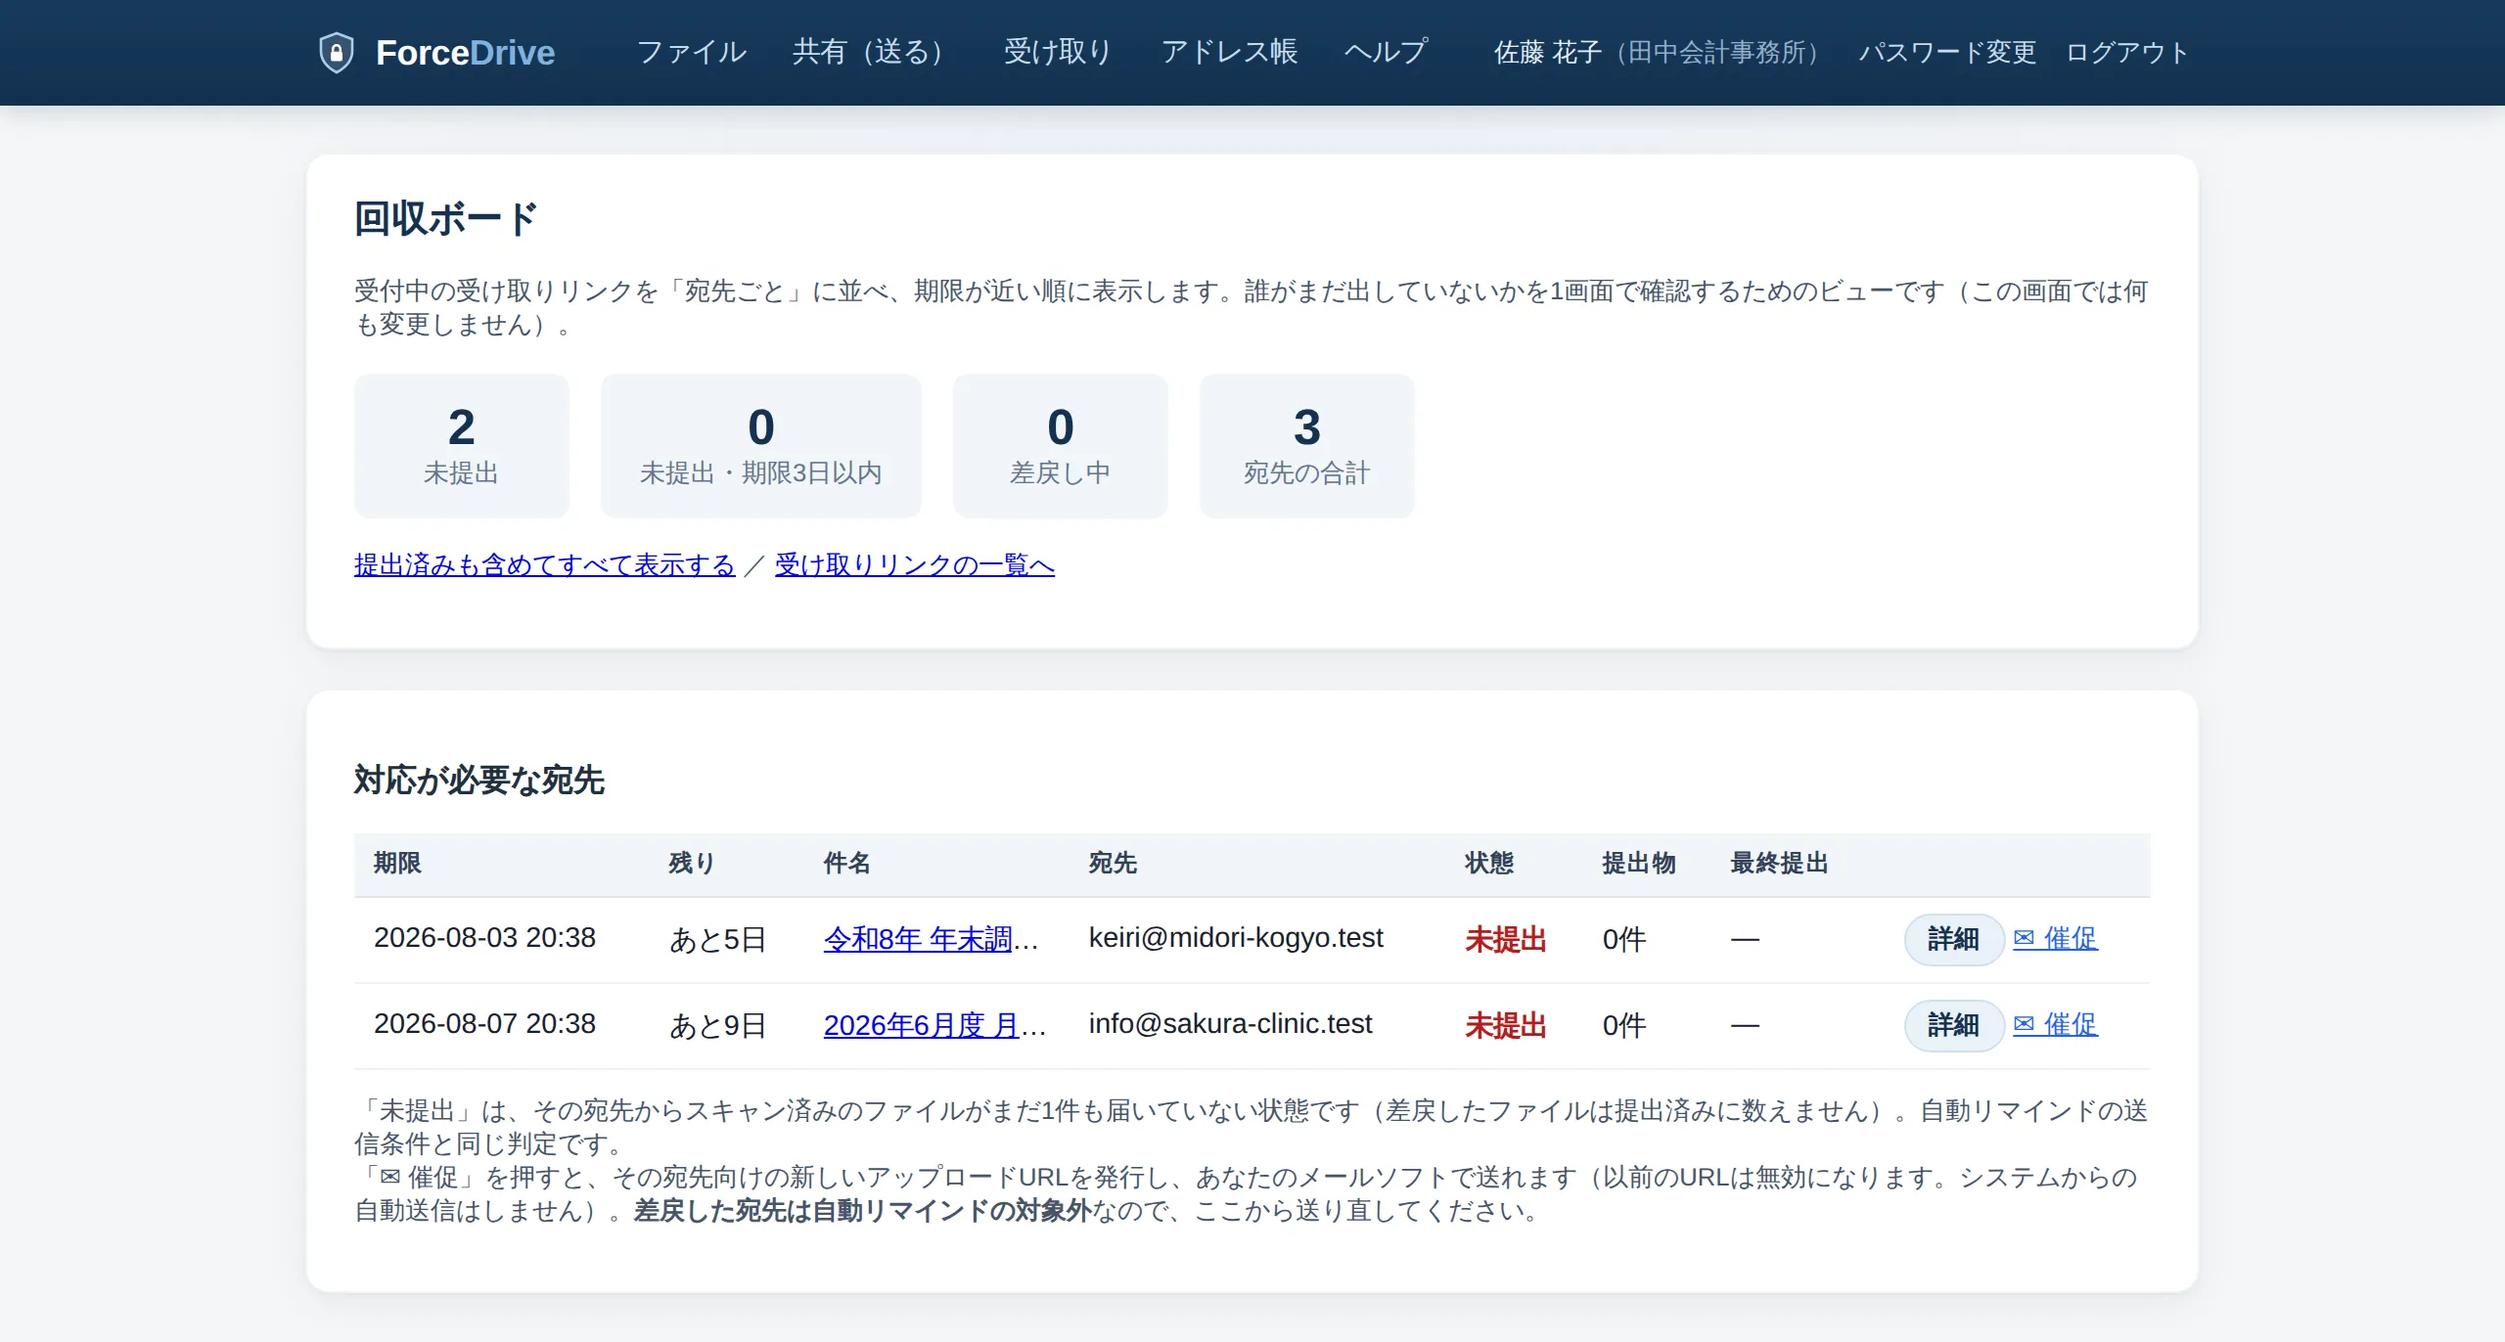Open the 受け取り menu item

(x=1058, y=52)
